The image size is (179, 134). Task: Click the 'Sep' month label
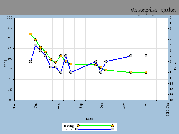81,106
